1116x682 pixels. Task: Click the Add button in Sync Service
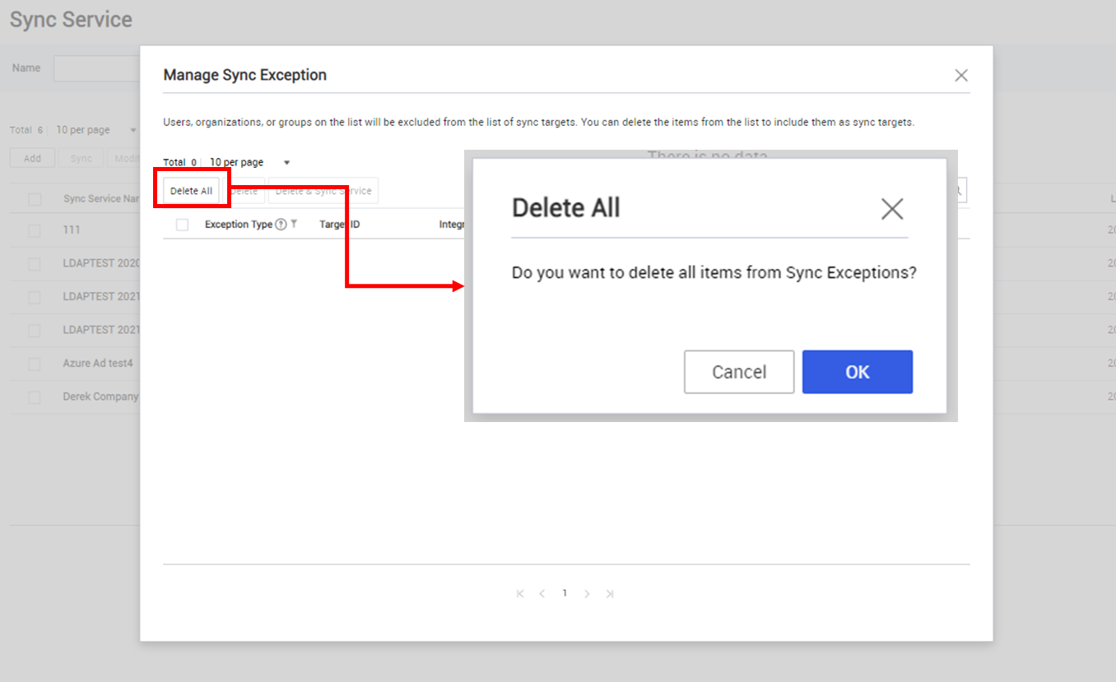[x=32, y=159]
